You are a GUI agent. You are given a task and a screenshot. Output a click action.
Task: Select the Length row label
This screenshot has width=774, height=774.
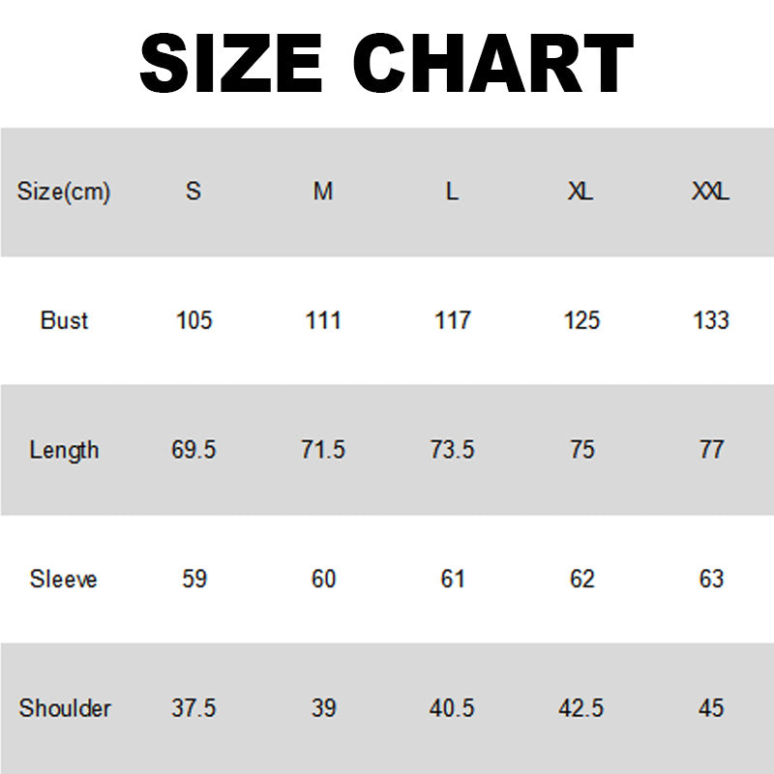[64, 450]
